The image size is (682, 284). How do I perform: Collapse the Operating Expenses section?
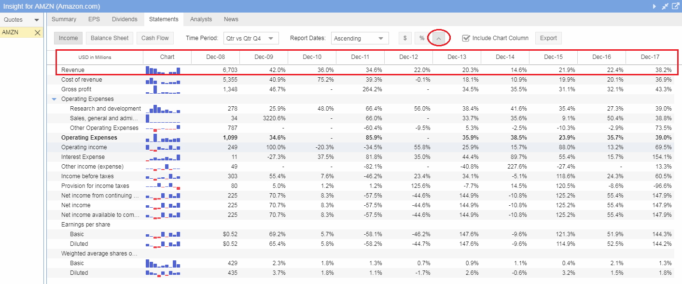54,99
